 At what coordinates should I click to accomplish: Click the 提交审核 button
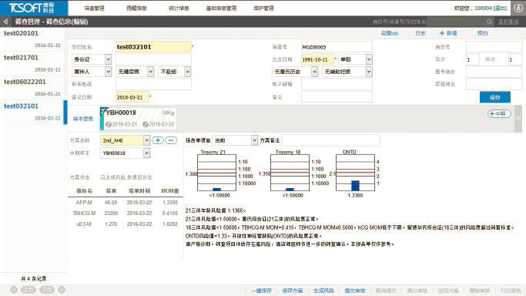click(x=355, y=291)
